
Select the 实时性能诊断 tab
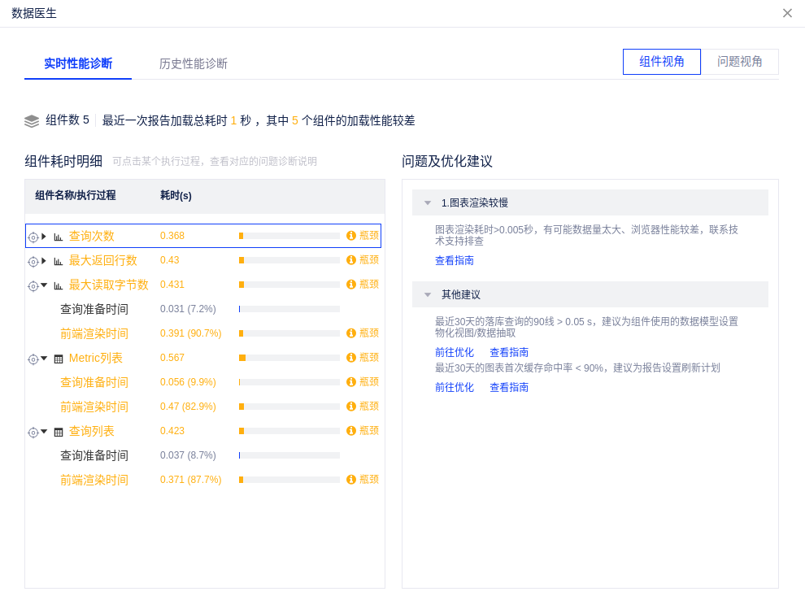click(x=78, y=63)
